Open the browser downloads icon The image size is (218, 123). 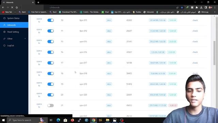[x=201, y=8]
